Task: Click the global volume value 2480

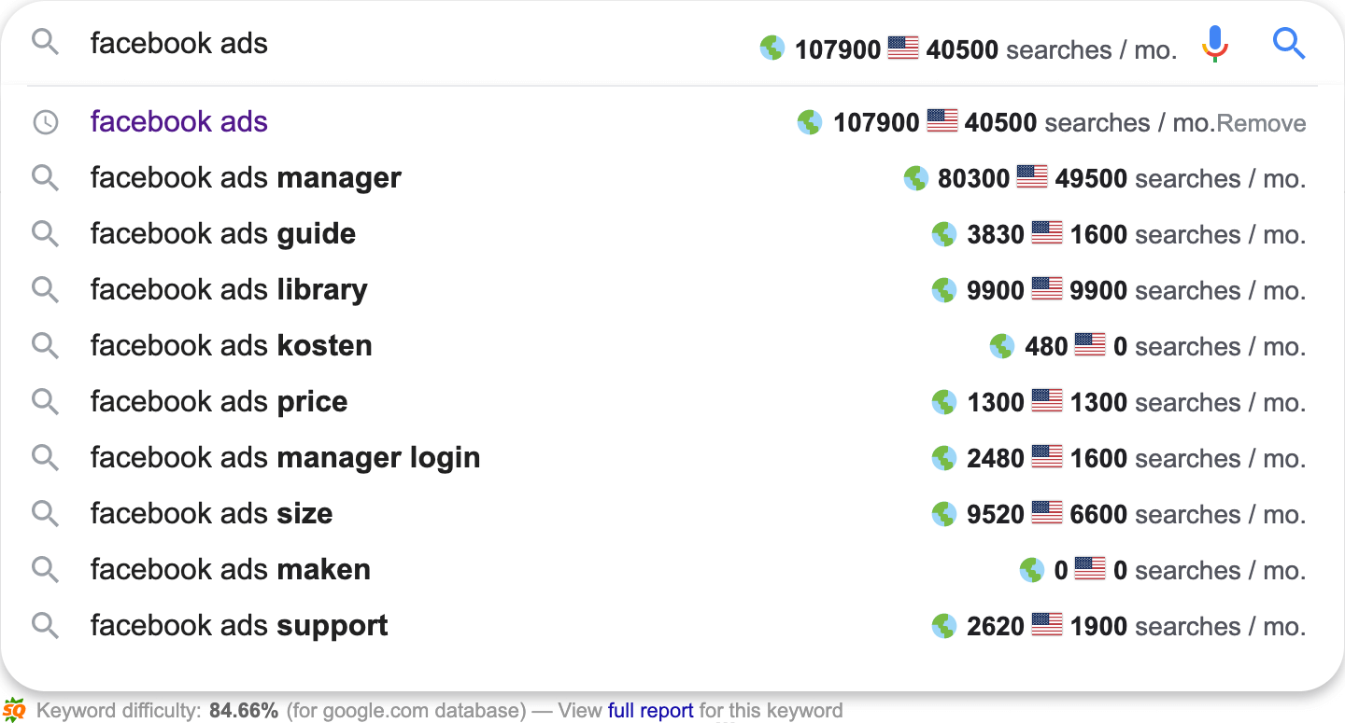Action: point(996,459)
